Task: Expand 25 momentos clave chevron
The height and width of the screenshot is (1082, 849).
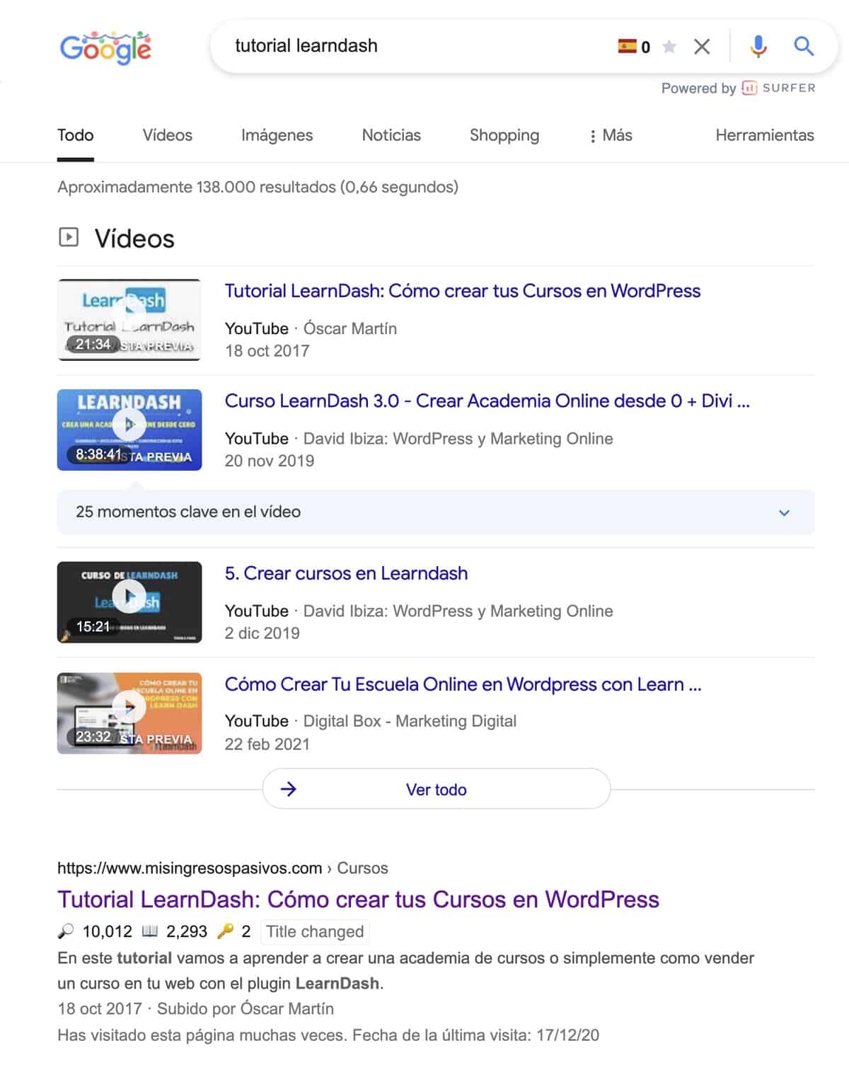Action: (784, 512)
